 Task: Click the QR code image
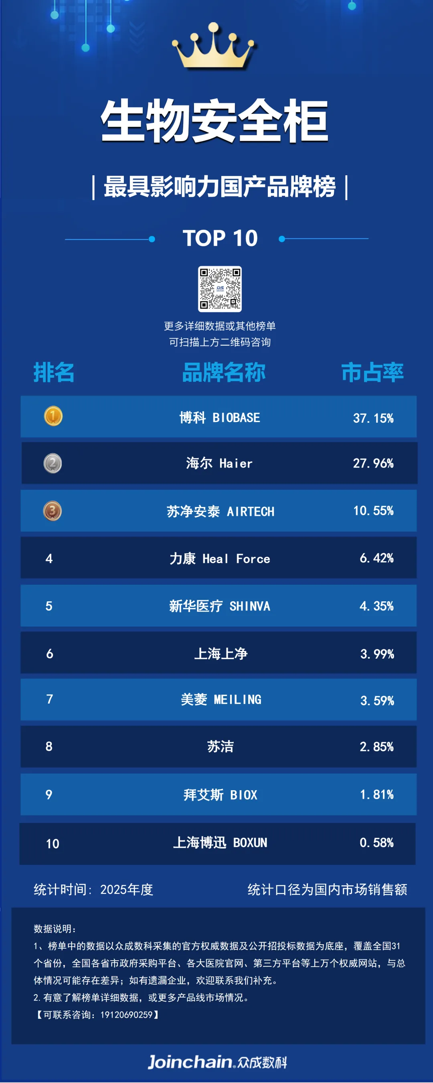[220, 289]
